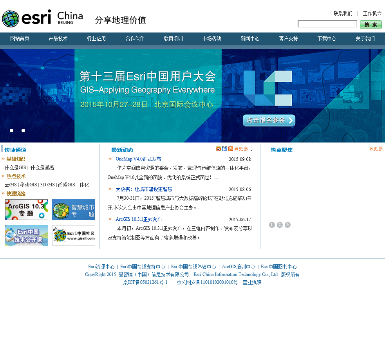Open ArcGIS培训中心 footer link

coord(239,267)
